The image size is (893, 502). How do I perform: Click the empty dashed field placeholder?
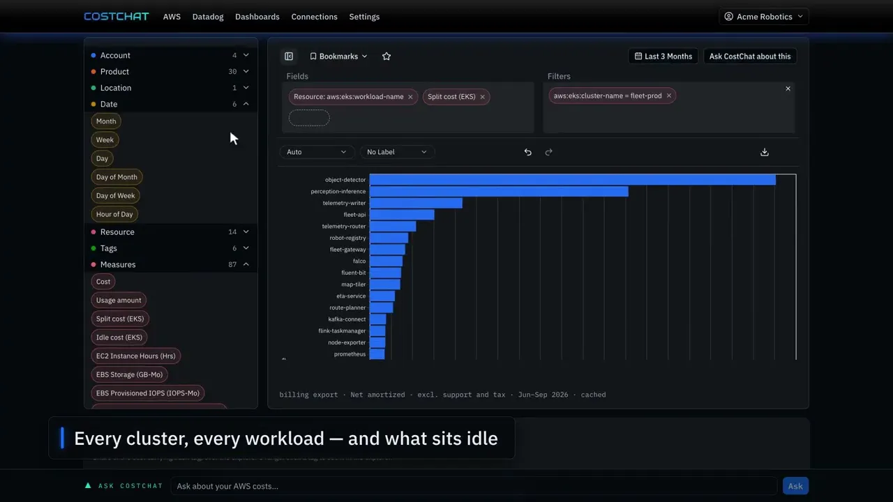[x=309, y=118]
